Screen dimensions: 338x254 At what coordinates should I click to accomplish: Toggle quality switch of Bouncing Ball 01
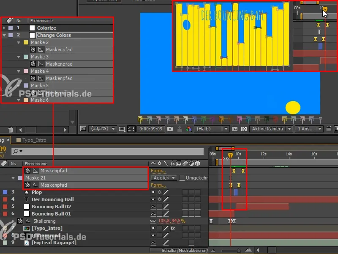click(166, 214)
